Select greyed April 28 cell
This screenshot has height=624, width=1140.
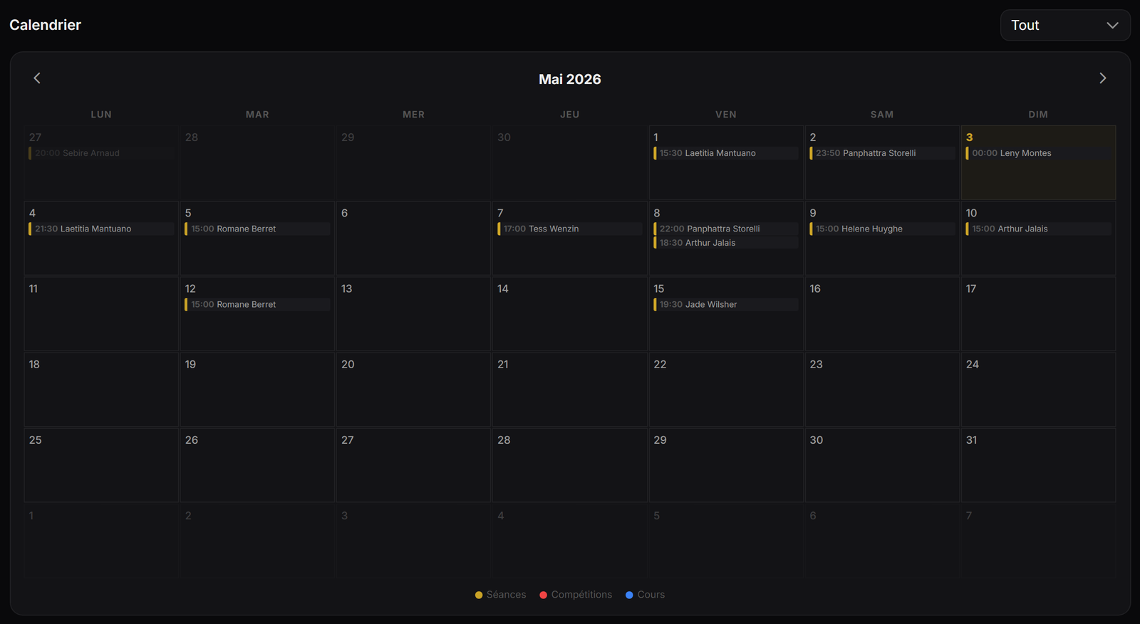tap(257, 162)
